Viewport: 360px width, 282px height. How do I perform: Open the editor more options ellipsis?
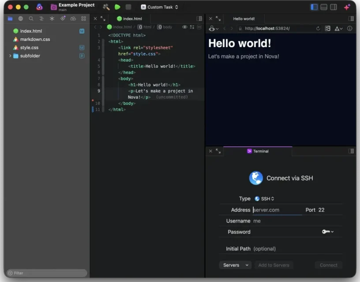[x=199, y=27]
